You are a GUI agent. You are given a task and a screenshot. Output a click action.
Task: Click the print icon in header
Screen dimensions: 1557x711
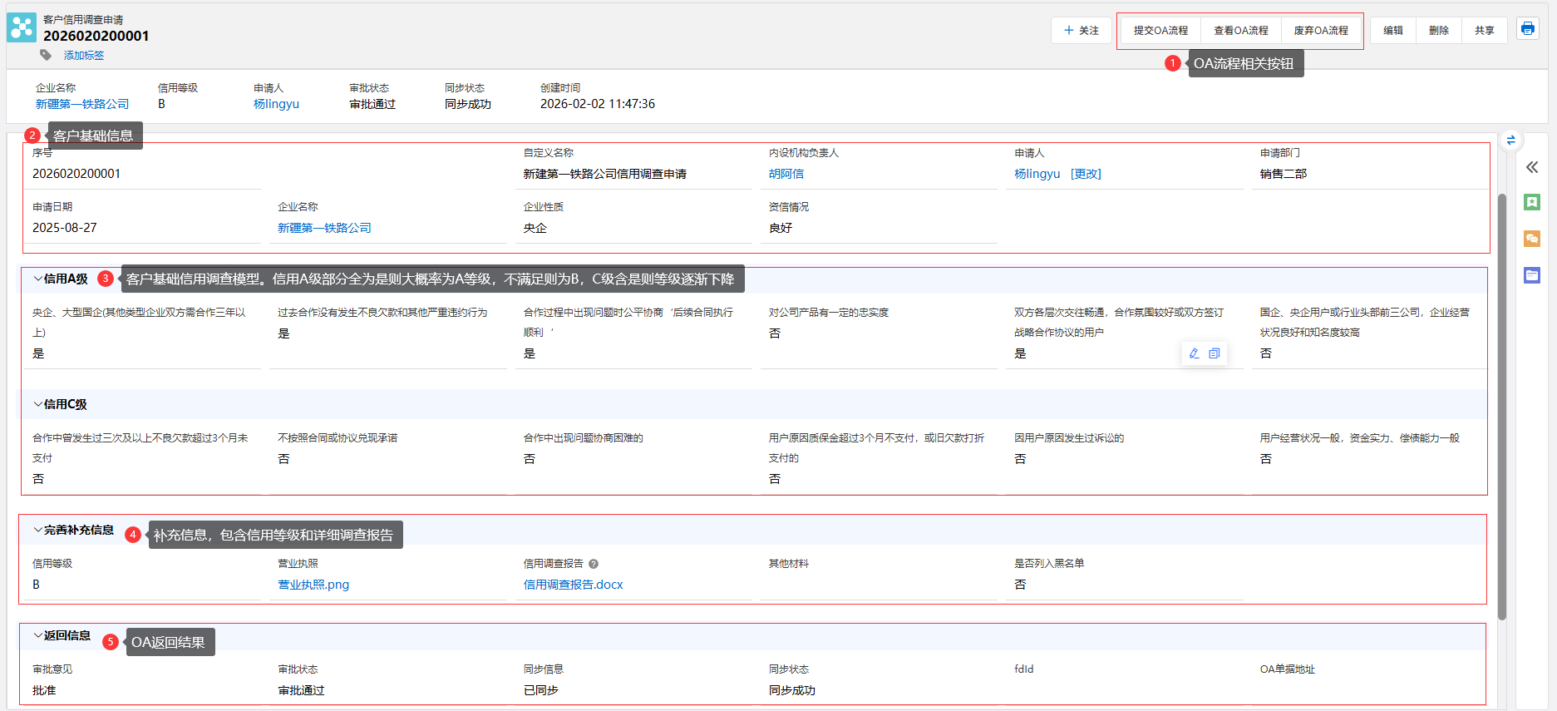click(x=1527, y=29)
